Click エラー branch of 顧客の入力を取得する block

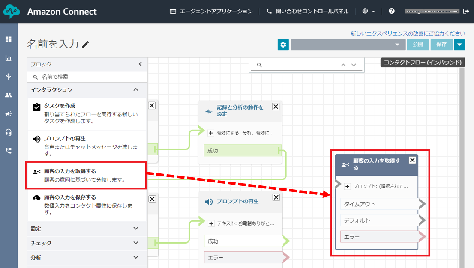point(380,237)
